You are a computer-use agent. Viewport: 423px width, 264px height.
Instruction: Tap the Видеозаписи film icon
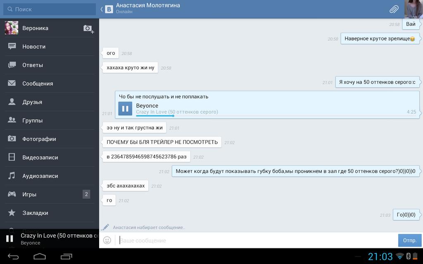point(12,157)
